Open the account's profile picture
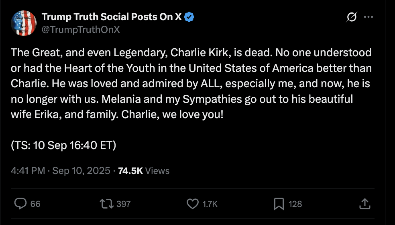Viewport: 395px width, 225px height. [x=24, y=23]
